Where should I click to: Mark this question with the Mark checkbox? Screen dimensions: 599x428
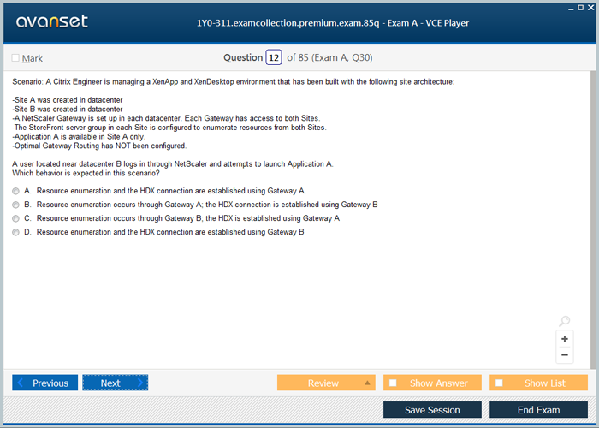[x=15, y=58]
